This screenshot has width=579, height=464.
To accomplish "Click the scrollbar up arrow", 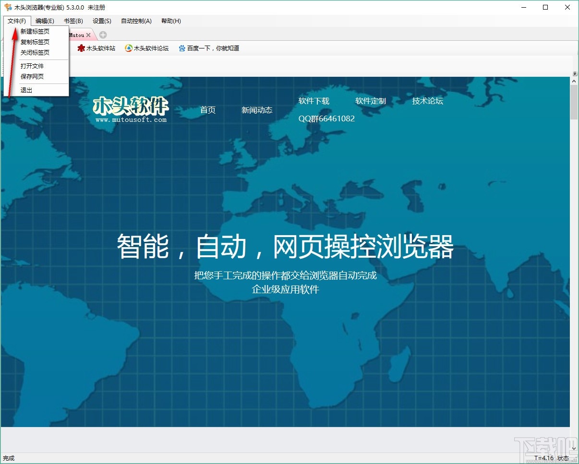I will (574, 81).
